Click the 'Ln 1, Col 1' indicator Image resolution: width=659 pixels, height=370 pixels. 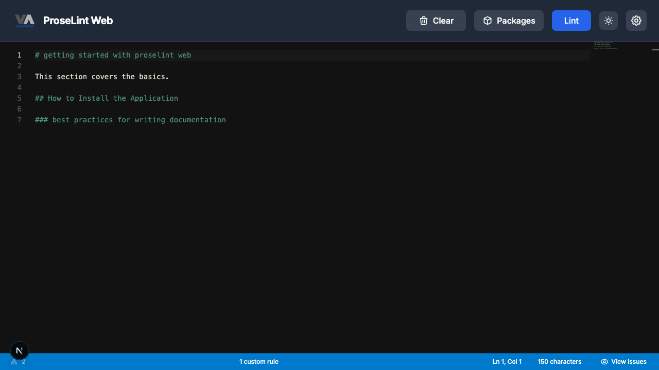[507, 362]
